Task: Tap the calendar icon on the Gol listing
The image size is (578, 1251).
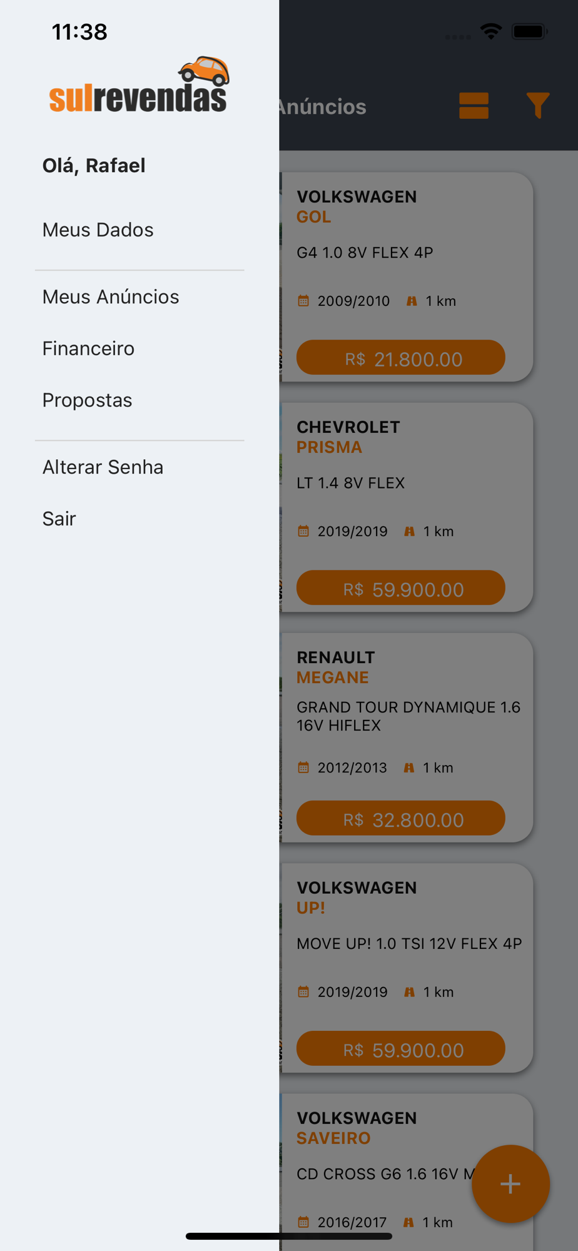Action: point(303,301)
